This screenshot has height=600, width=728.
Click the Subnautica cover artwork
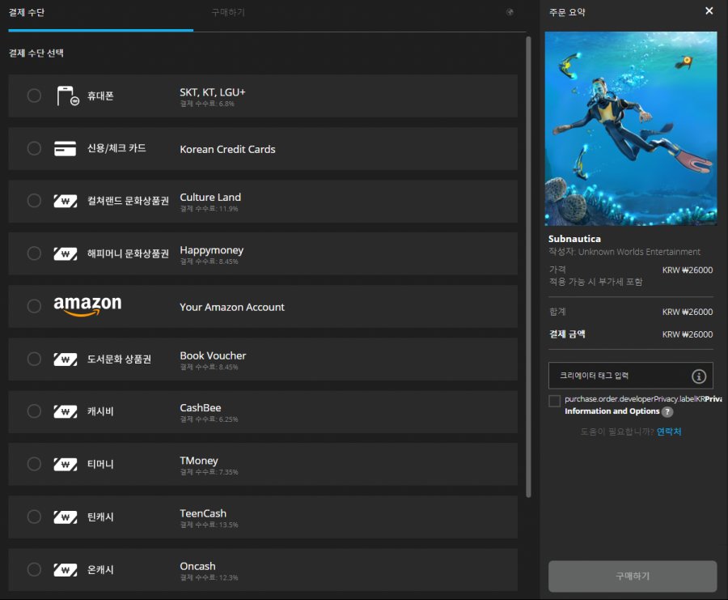[631, 128]
